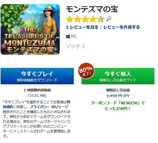
Task: Open the レビューを作成する link
Action: pyautogui.click(x=121, y=27)
